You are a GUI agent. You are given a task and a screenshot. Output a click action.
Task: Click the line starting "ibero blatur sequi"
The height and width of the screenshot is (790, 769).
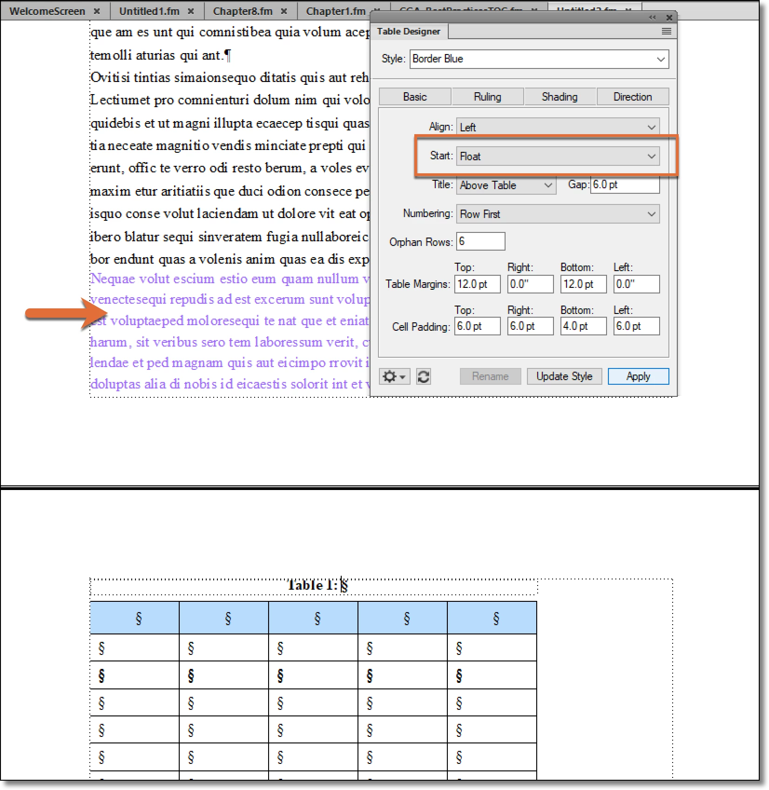point(230,237)
